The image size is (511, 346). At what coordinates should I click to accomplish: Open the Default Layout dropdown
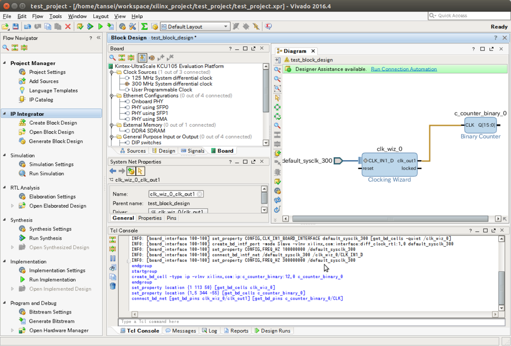(195, 27)
